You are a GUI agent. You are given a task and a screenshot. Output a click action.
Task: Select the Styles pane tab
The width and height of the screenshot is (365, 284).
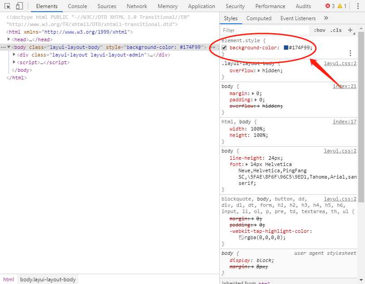click(230, 18)
